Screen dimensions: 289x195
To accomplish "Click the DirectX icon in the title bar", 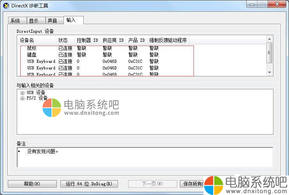I will [6, 6].
